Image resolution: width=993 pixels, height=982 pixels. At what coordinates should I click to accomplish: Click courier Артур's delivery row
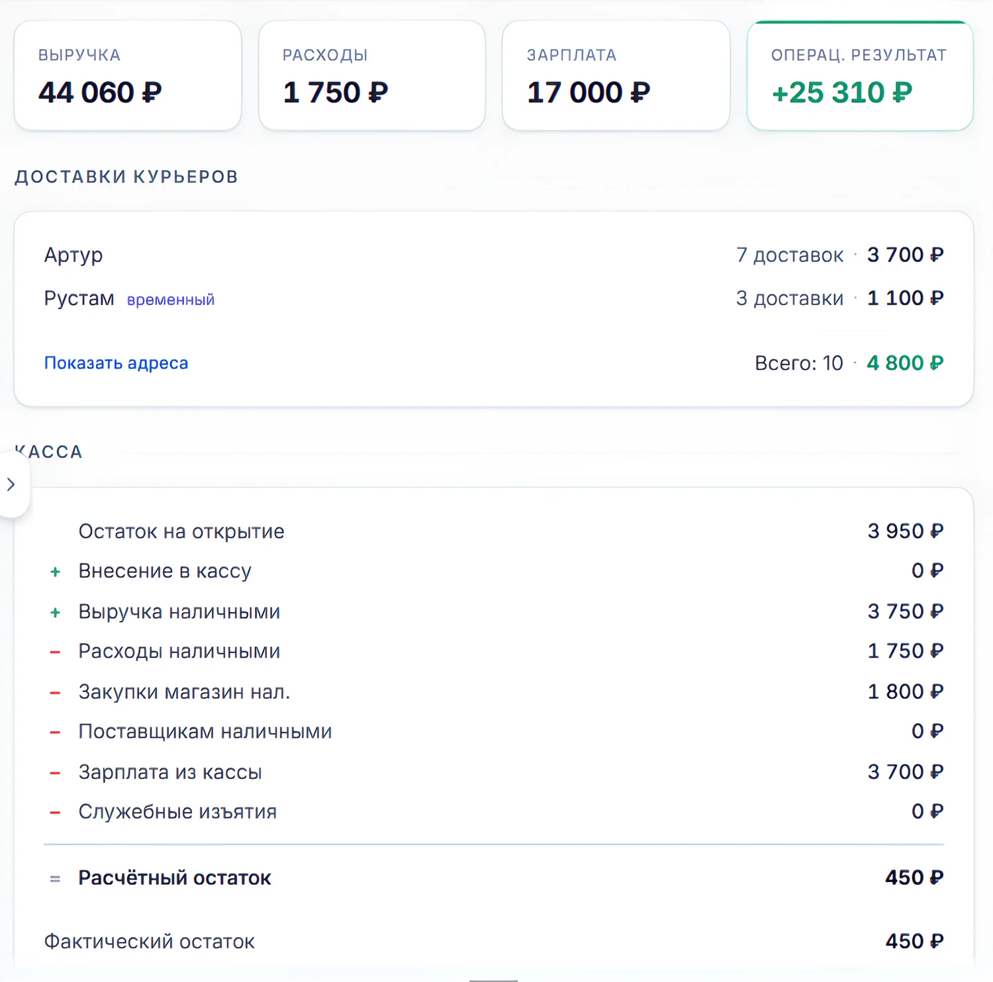tap(494, 255)
